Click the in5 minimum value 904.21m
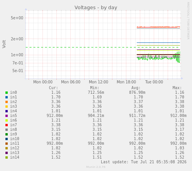The height and width of the screenshot is (171, 192). pos(96,115)
